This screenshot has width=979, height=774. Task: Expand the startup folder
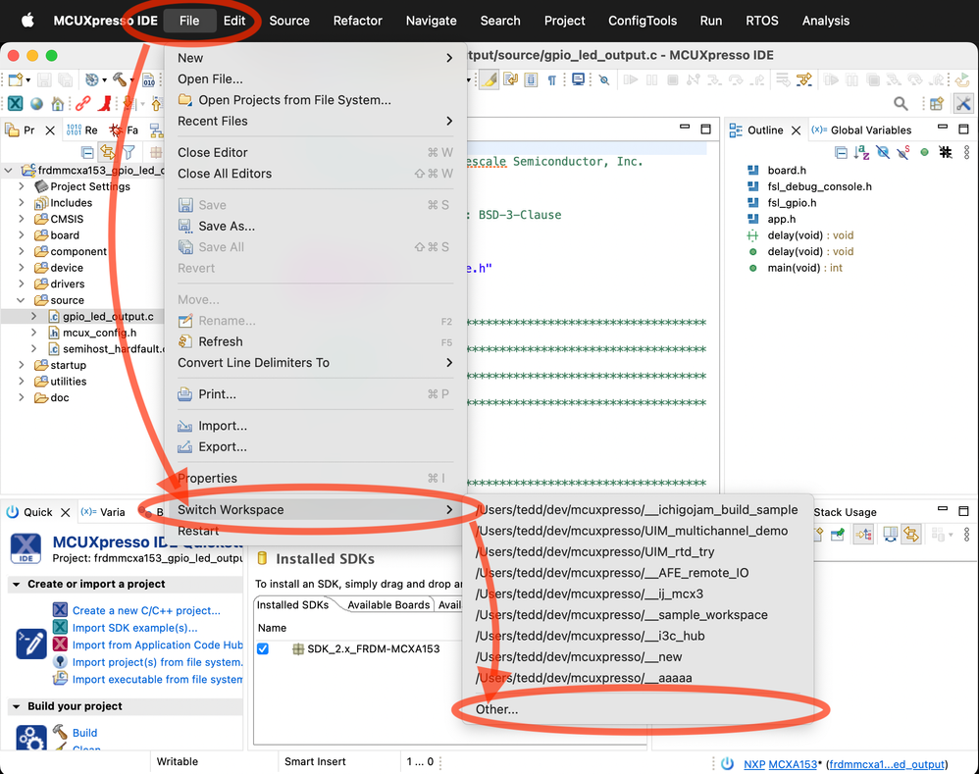[x=22, y=365]
